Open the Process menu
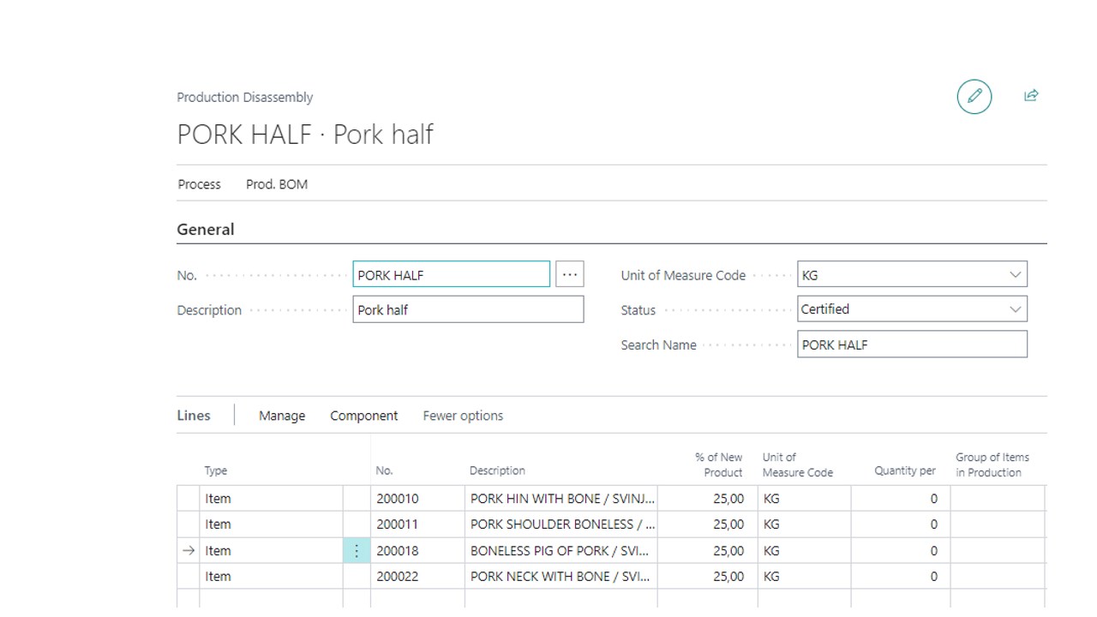The image size is (1097, 617). [x=199, y=184]
